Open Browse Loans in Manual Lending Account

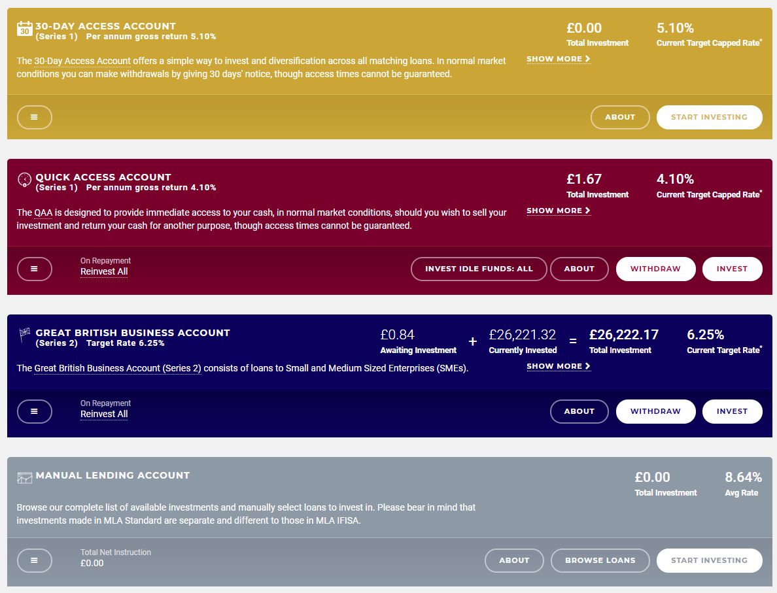click(600, 560)
